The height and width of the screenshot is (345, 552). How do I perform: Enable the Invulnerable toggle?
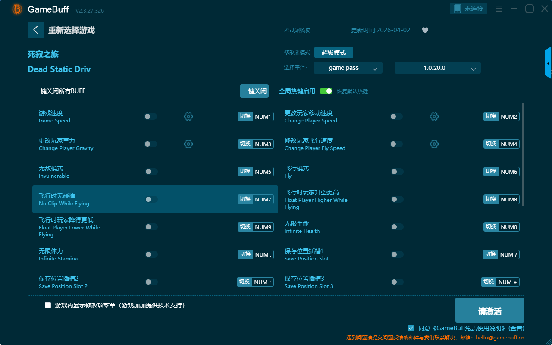click(x=151, y=172)
